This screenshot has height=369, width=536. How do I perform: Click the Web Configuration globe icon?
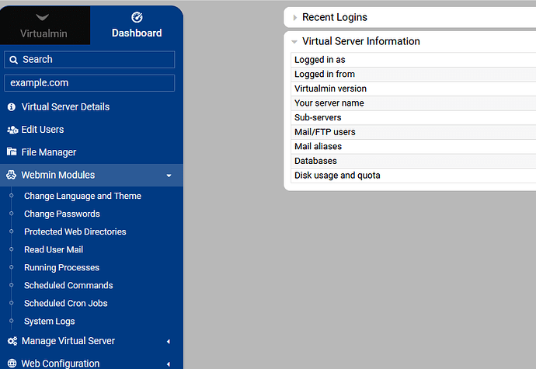[12, 364]
